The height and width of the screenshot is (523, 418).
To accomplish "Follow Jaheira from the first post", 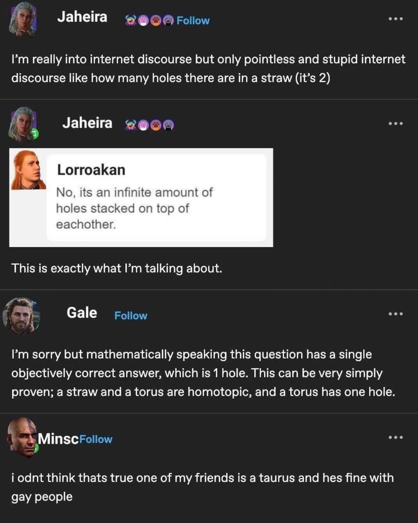I will pos(193,21).
